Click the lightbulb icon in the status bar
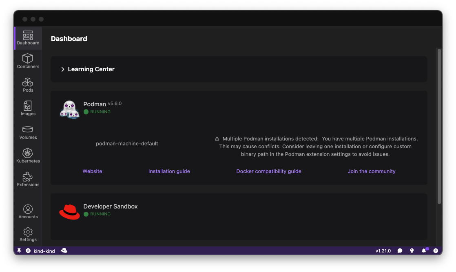The width and height of the screenshot is (456, 272). (412, 250)
